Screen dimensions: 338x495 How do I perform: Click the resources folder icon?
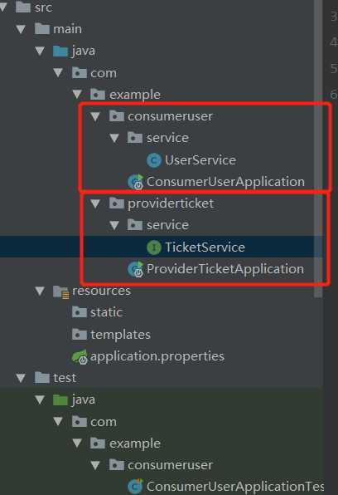coord(60,292)
